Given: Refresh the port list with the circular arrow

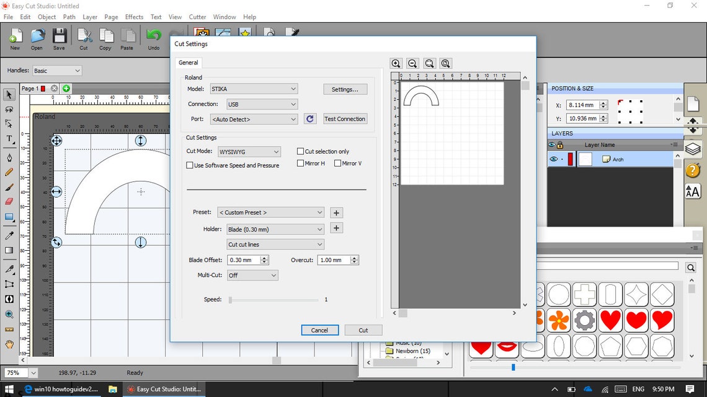Looking at the screenshot, I should pyautogui.click(x=309, y=118).
